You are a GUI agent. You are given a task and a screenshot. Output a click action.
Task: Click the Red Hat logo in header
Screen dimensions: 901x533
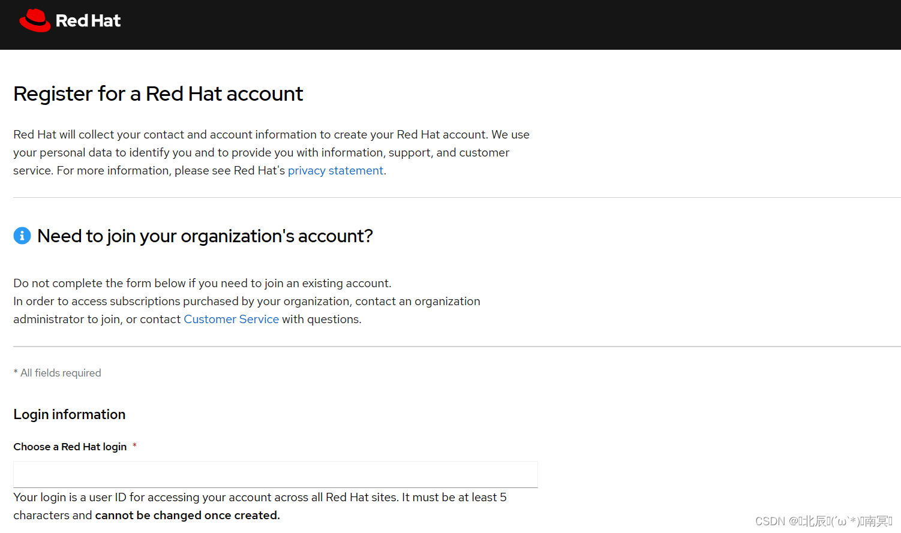[70, 20]
